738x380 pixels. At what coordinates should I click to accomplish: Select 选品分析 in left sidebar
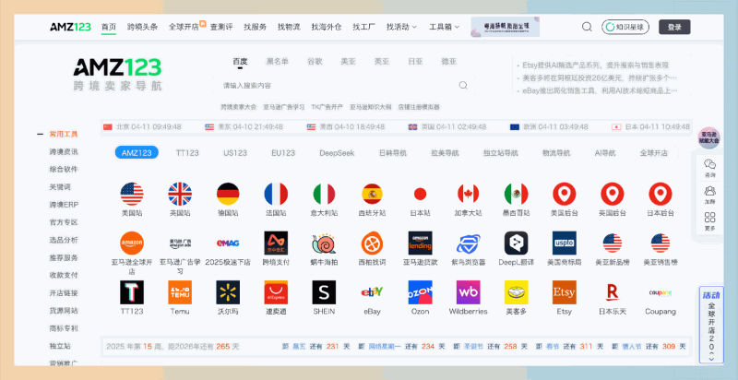point(64,240)
